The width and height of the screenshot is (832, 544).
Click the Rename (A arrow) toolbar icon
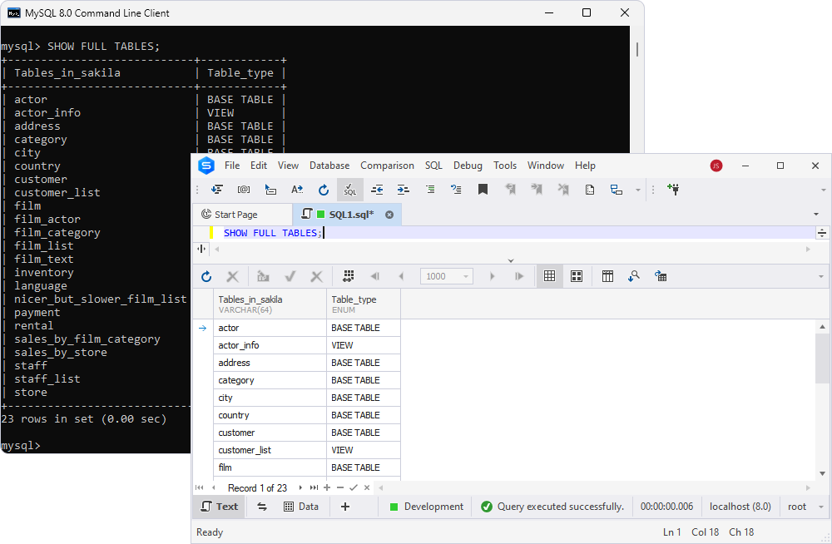[x=297, y=190]
